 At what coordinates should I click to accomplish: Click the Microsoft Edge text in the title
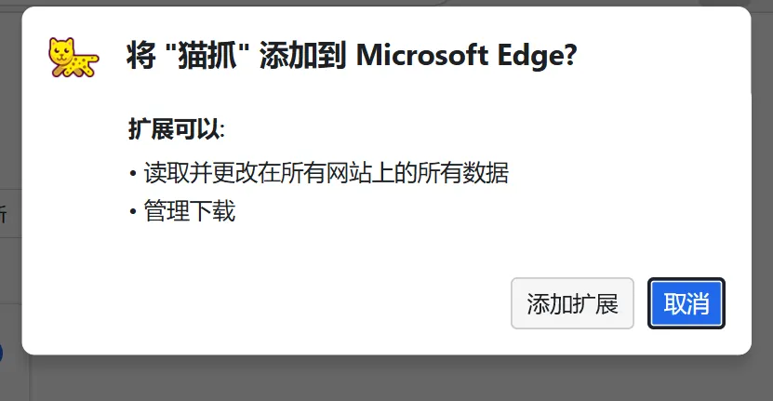pyautogui.click(x=421, y=55)
